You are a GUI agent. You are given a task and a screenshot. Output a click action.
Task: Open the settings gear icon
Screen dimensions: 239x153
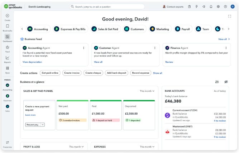point(218,6)
